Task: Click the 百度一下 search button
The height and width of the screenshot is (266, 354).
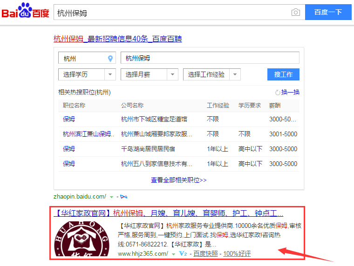Action: coord(328,12)
